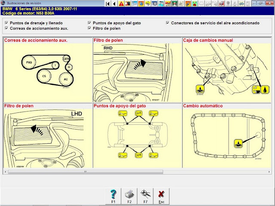
Task: Open help with the F1 question mark
Action: click(x=113, y=197)
